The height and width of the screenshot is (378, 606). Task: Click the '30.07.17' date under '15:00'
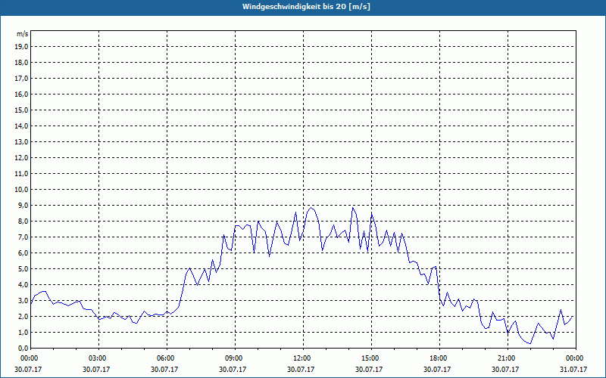click(369, 369)
